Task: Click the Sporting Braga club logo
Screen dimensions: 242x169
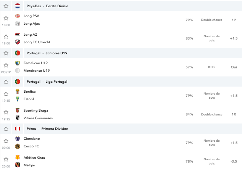Action: tap(18, 111)
